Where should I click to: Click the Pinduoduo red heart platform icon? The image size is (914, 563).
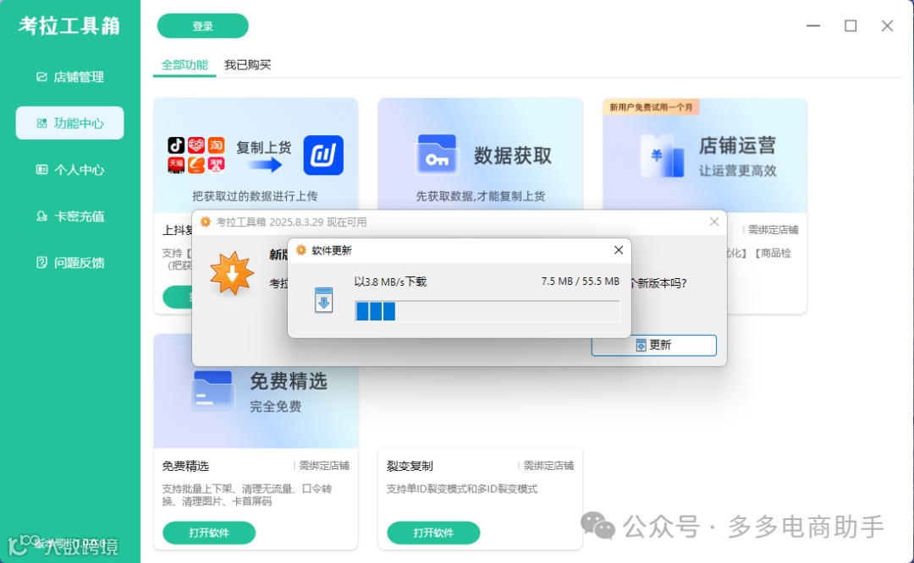195,145
